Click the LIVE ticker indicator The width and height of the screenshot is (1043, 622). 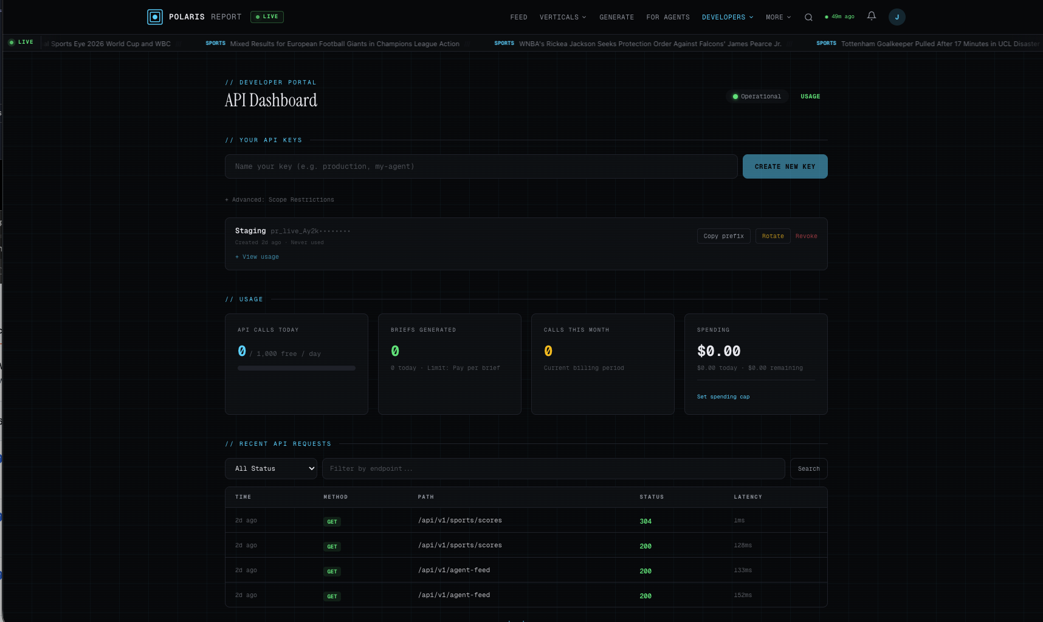coord(21,42)
